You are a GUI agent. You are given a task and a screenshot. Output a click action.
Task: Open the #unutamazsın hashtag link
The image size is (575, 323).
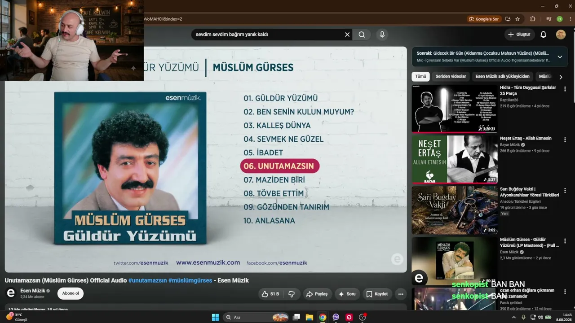[147, 280]
